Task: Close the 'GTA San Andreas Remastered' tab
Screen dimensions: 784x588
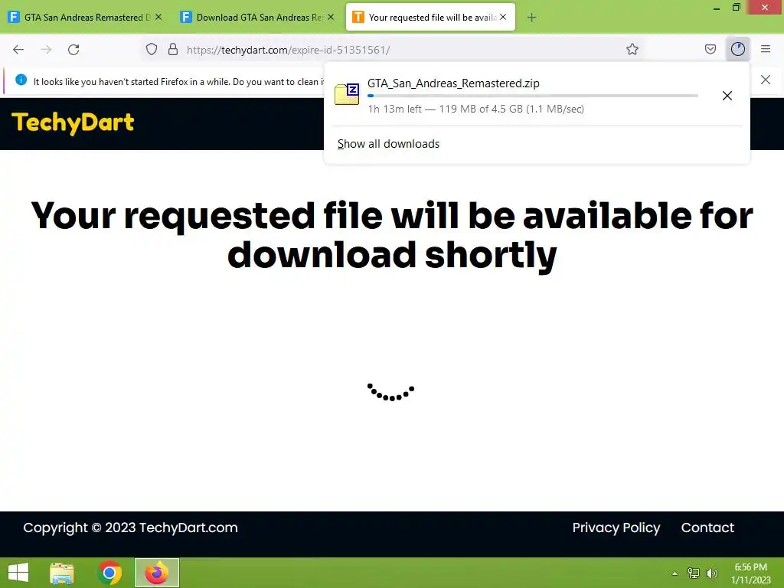Action: 158,17
